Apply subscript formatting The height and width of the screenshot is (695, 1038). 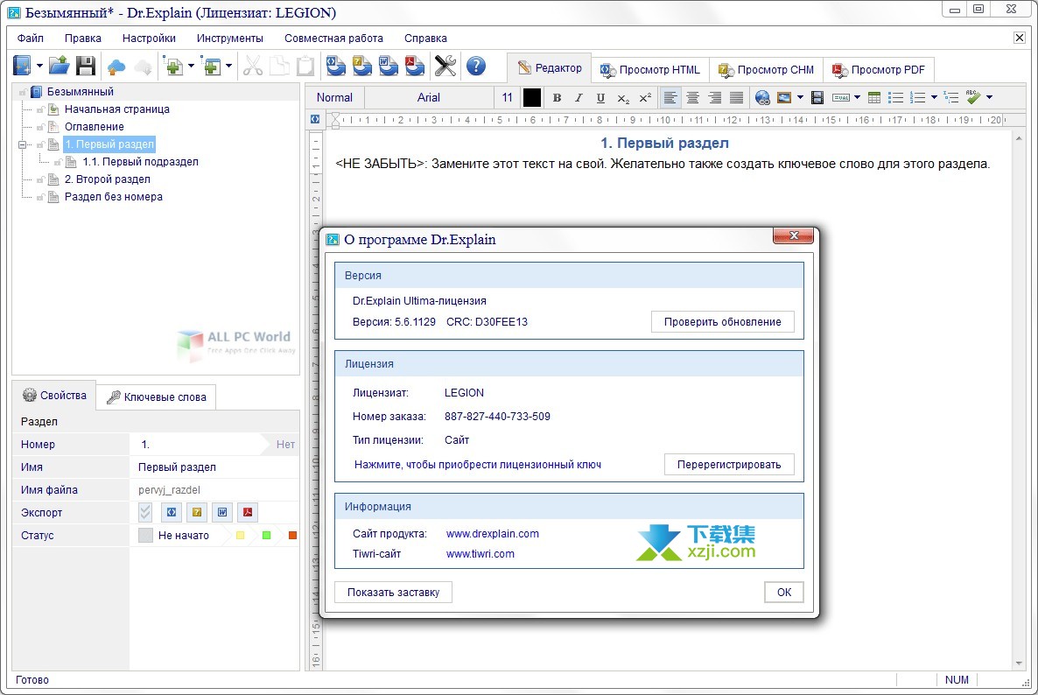623,98
